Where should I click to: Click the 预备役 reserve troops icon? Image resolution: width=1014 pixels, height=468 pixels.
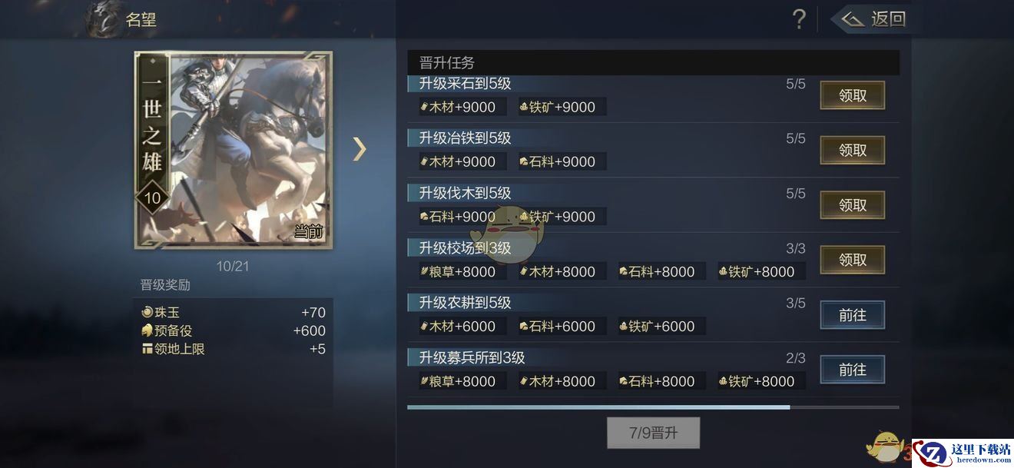pyautogui.click(x=147, y=331)
